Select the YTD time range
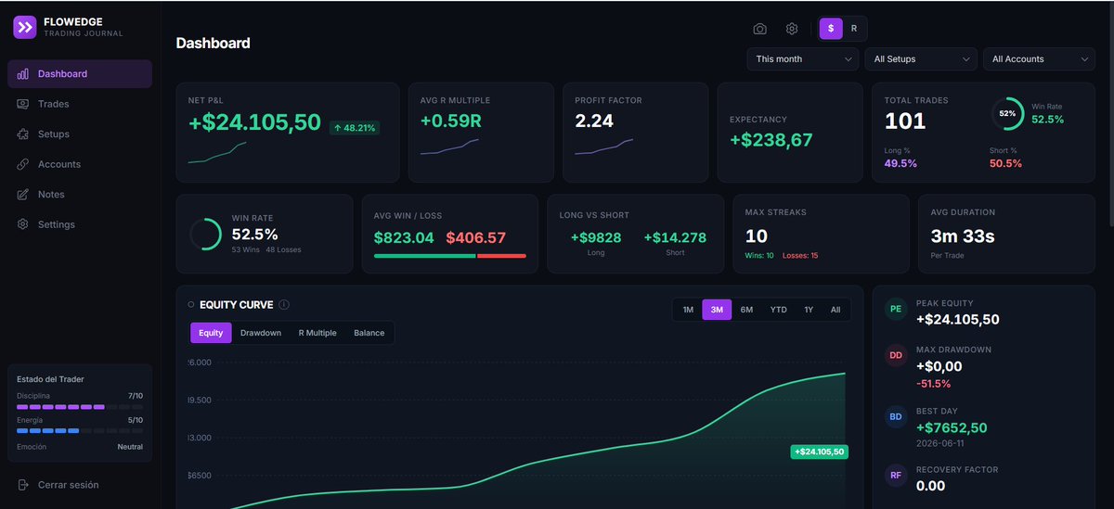This screenshot has width=1114, height=509. coord(778,310)
